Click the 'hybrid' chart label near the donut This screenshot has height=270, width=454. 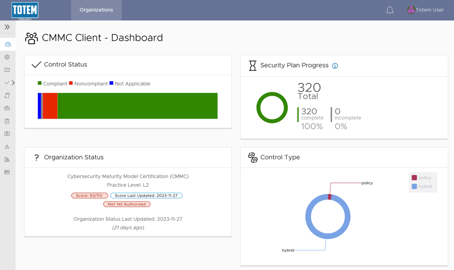[x=288, y=250]
